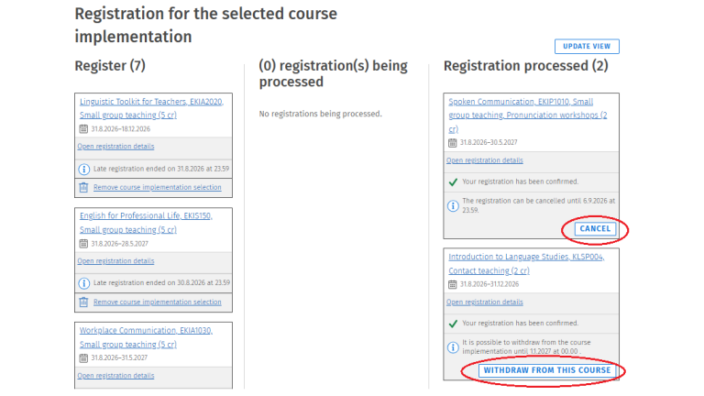Open registration details for Introduction to Language Studies
Viewport: 704px width, 396px height.
(484, 302)
